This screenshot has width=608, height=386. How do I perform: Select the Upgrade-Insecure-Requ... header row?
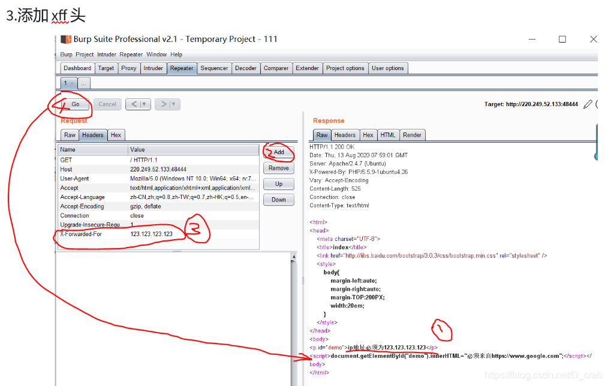click(158, 225)
